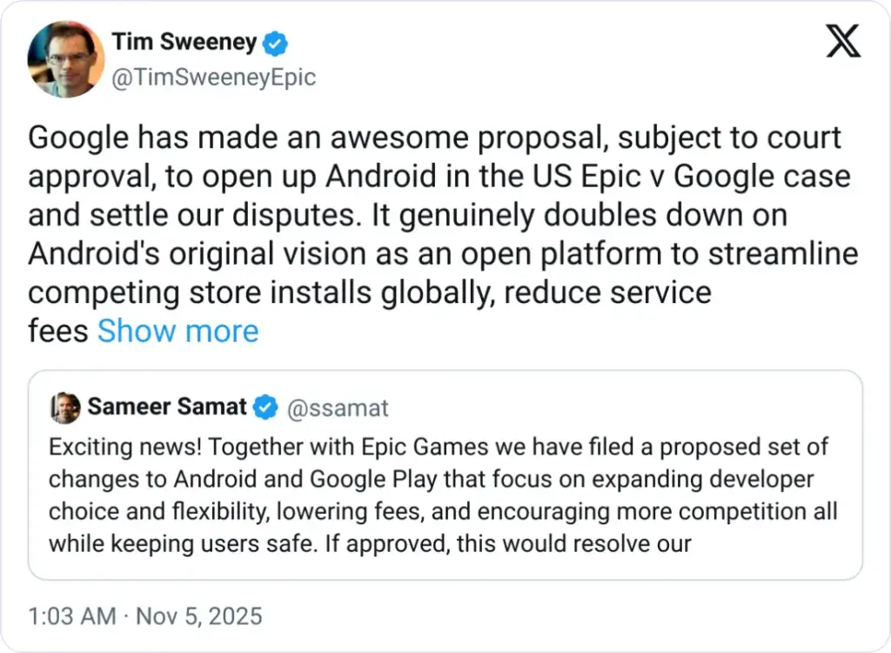Open Sameer Samat's avatar in the quote
891x653 pixels.
(x=68, y=407)
